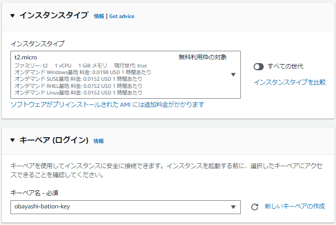Open 情報 link beside キーペア heading
The width and height of the screenshot is (336, 225).
coord(99,141)
